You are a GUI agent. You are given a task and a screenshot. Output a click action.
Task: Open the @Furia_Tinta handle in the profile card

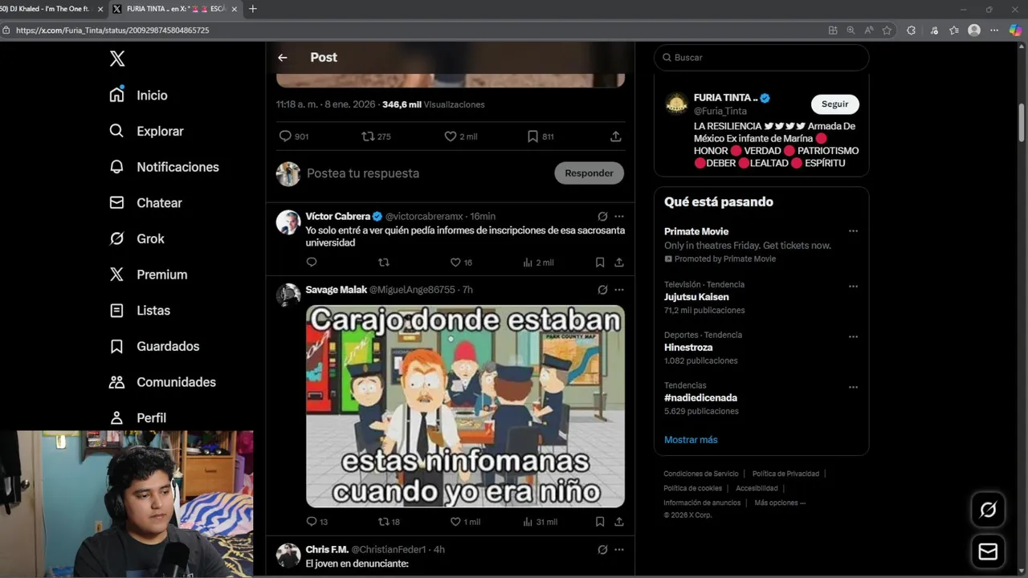coord(720,112)
